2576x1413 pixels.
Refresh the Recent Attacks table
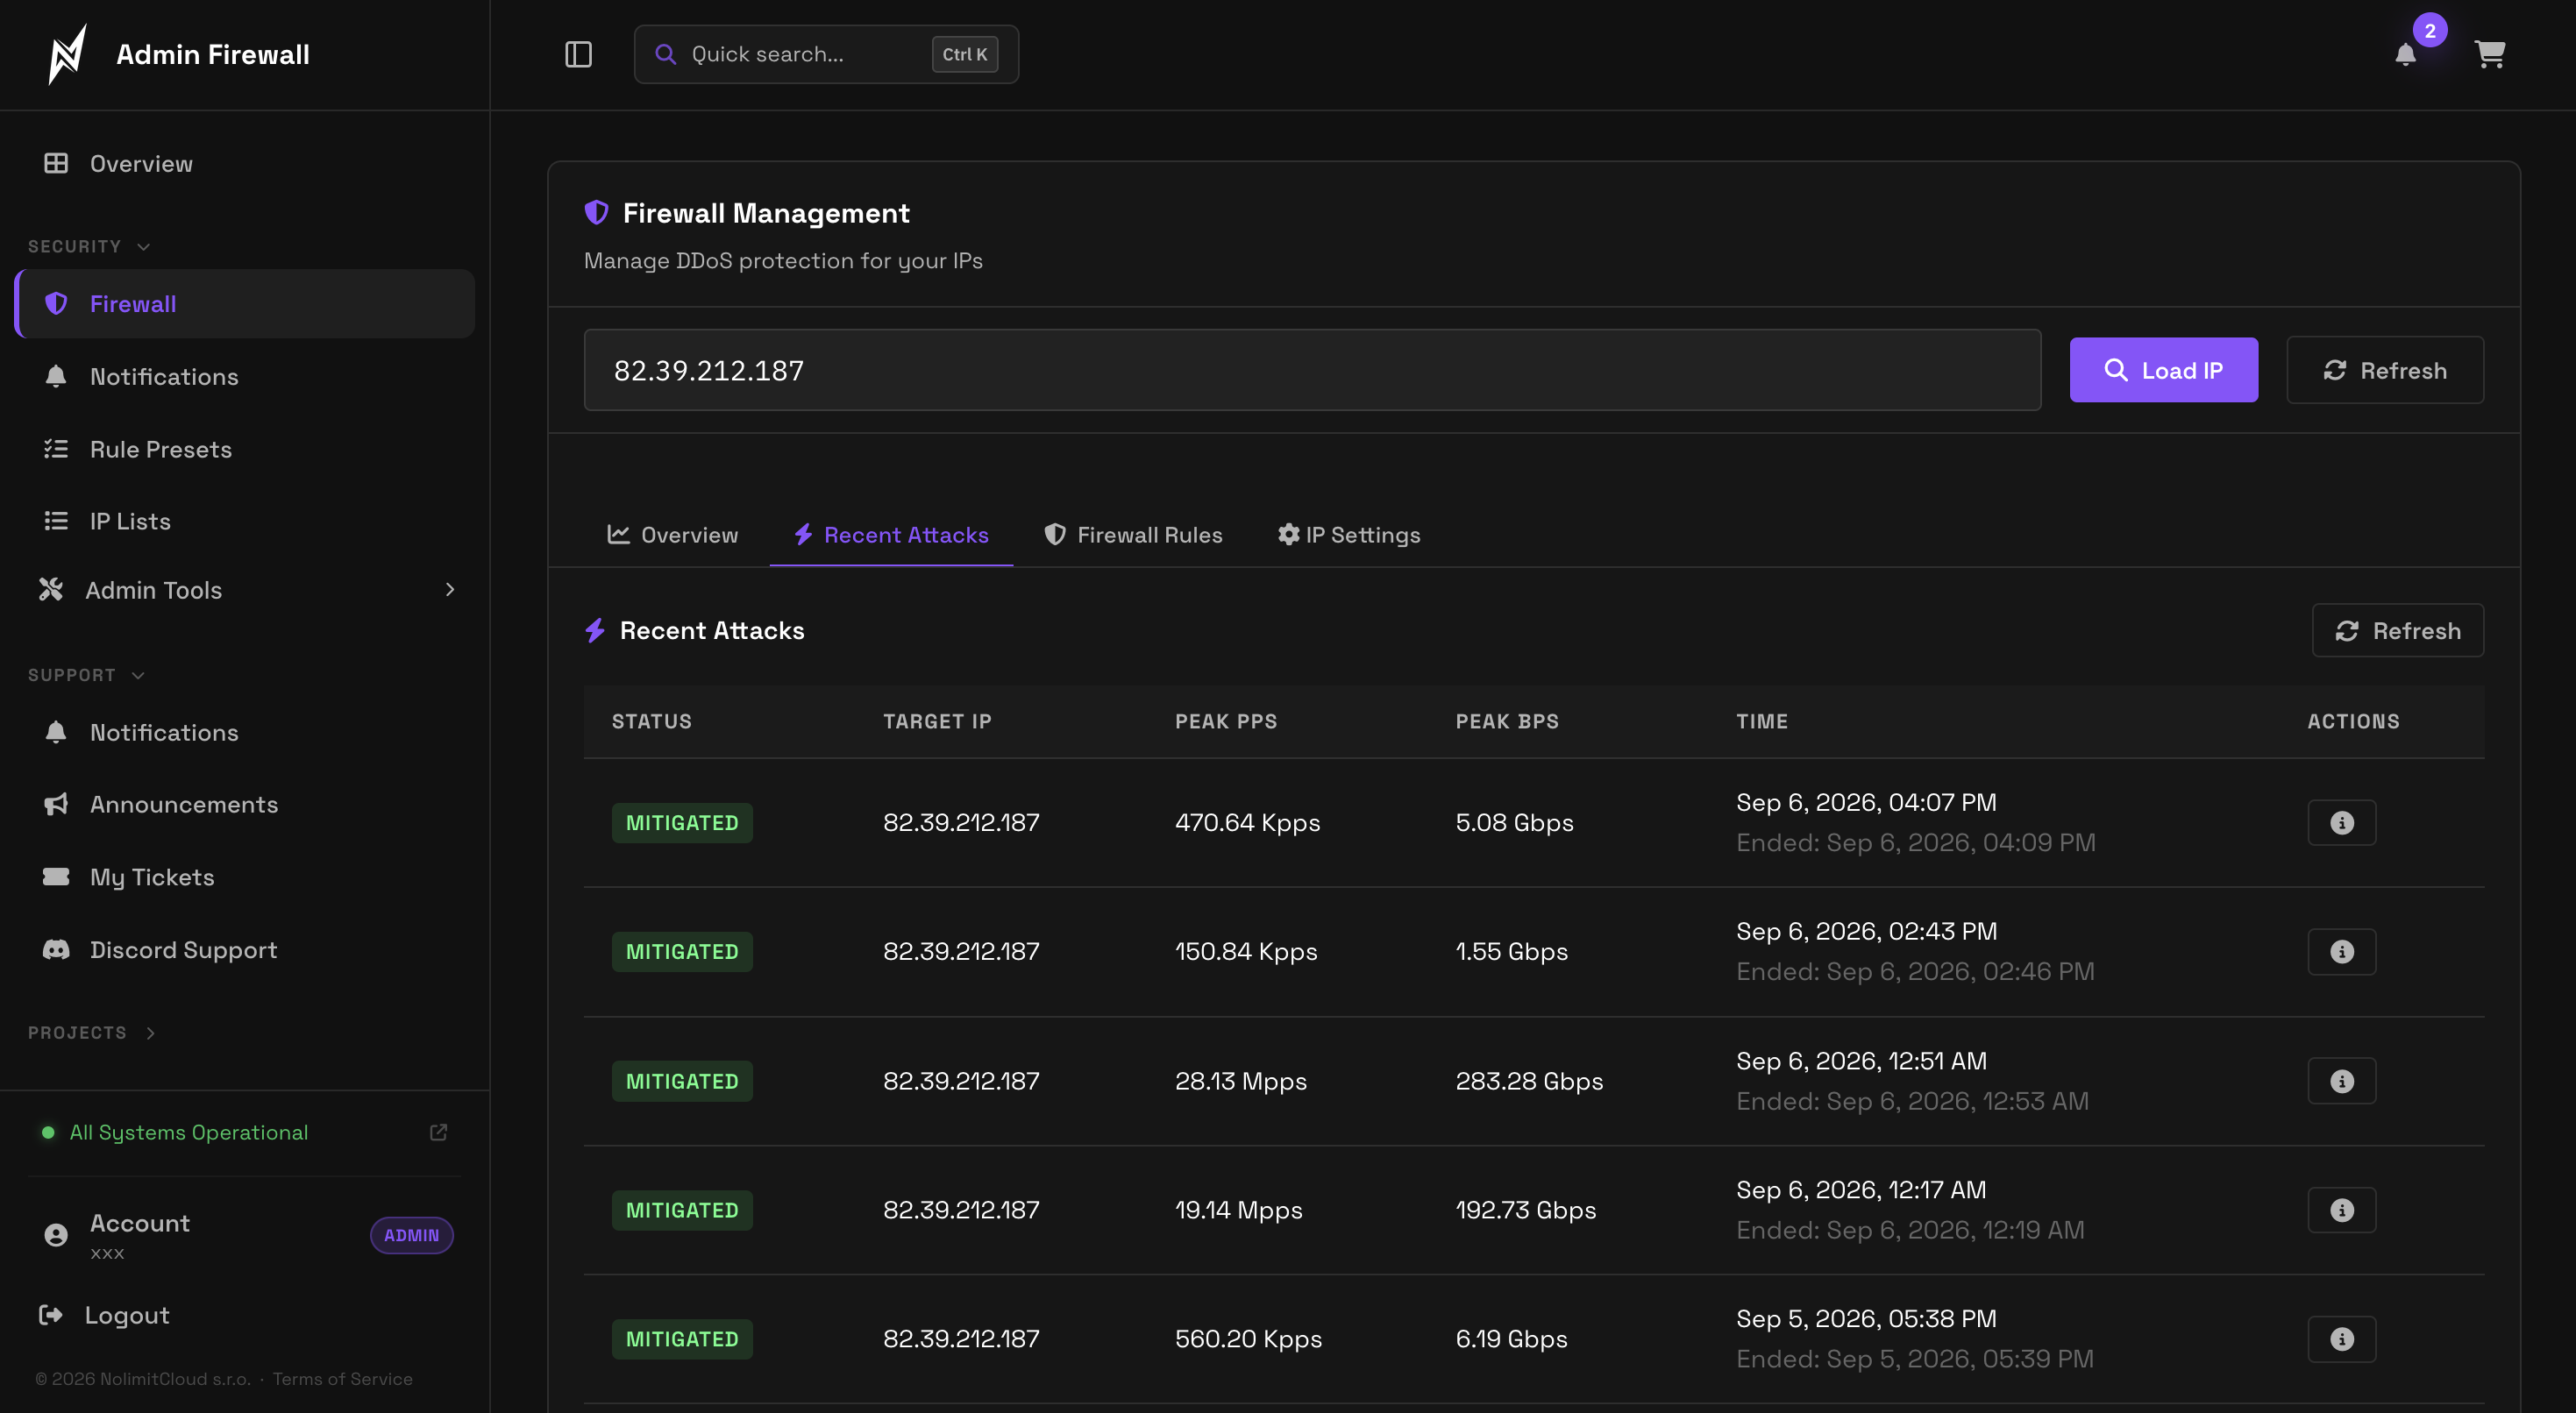pyautogui.click(x=2398, y=630)
